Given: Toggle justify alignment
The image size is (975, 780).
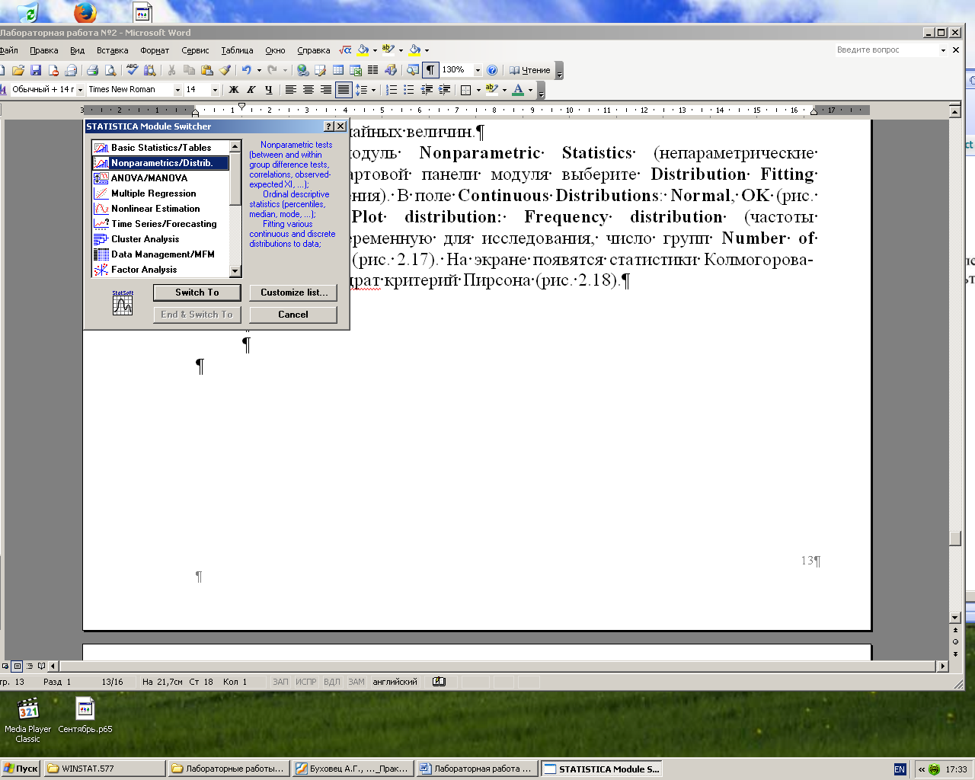Looking at the screenshot, I should pyautogui.click(x=344, y=90).
